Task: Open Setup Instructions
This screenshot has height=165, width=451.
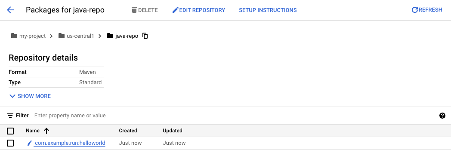Action: click(268, 10)
